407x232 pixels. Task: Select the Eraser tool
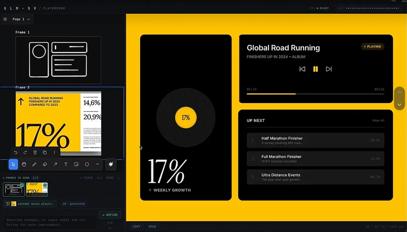point(45,164)
